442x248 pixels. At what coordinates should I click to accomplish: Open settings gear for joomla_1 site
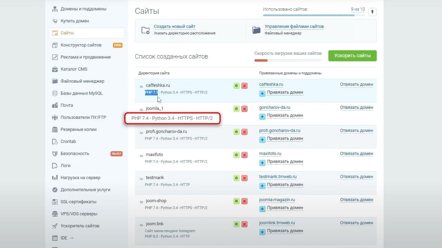click(236, 109)
